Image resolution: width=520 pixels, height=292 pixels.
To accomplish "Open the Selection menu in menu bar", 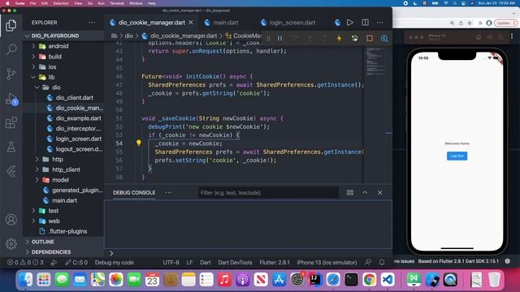I will coord(61,3).
